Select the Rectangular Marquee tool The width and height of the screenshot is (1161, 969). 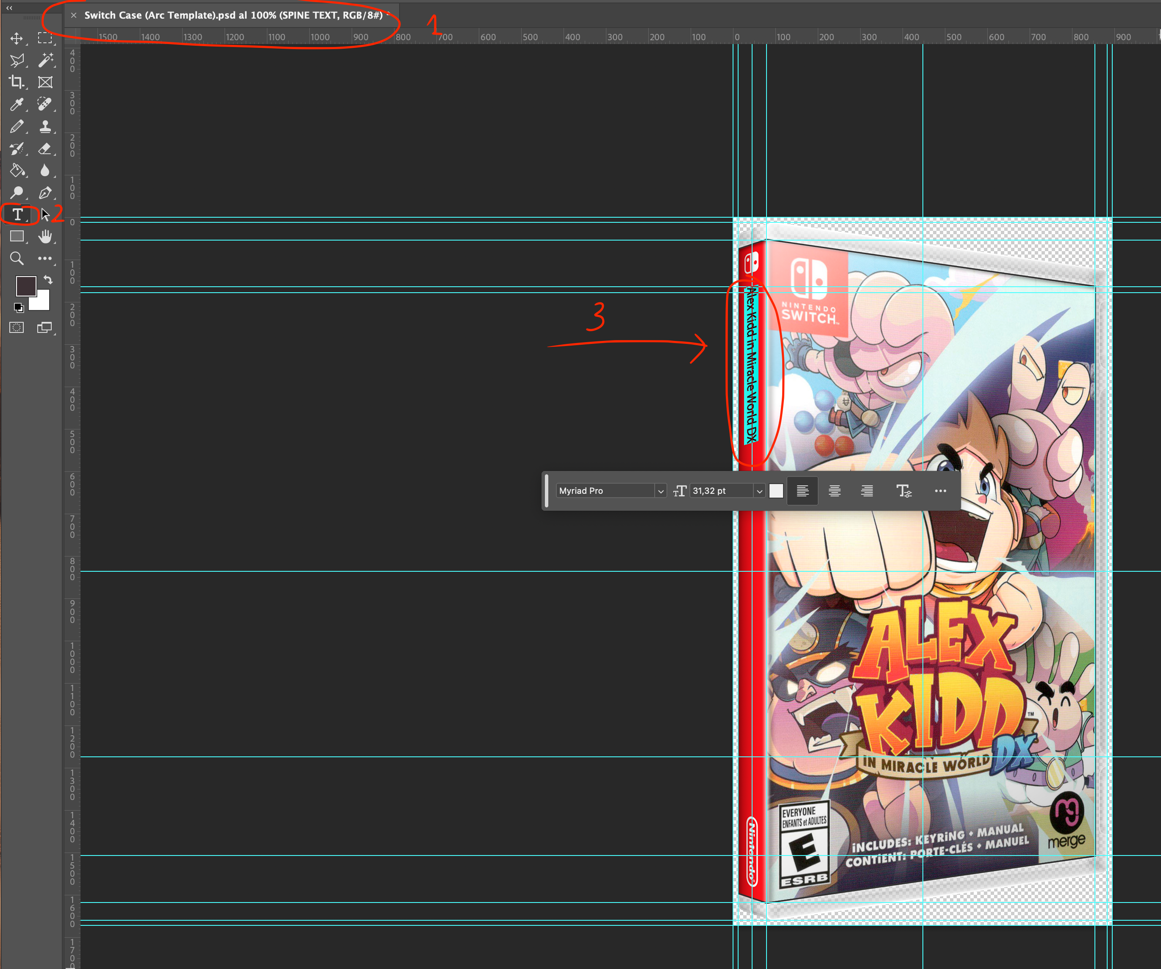(45, 38)
